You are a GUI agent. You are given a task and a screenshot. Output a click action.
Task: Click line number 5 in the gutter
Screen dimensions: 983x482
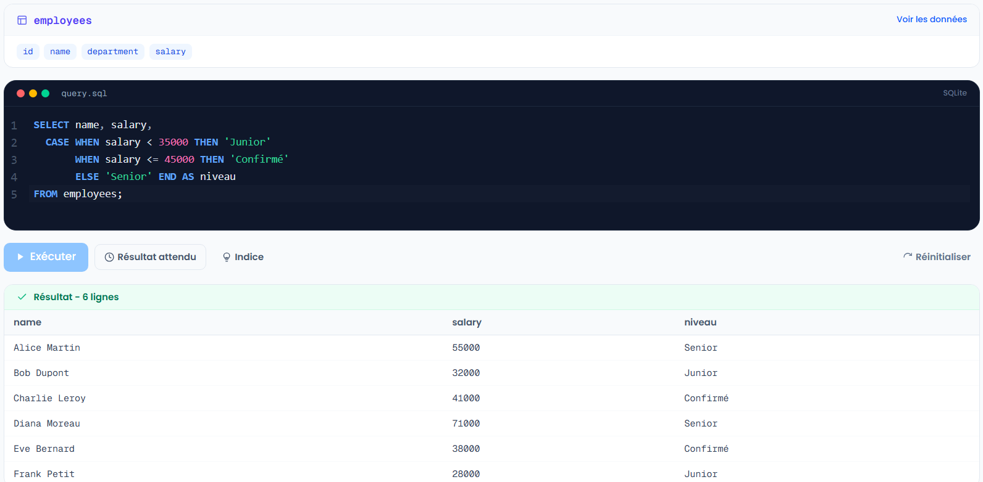point(14,194)
